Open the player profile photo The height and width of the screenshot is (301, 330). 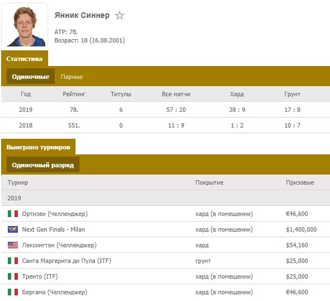(x=25, y=26)
